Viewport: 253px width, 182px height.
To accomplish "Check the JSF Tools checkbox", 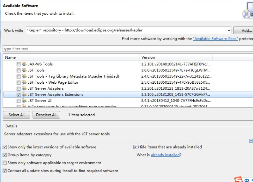I will [x=19, y=71].
